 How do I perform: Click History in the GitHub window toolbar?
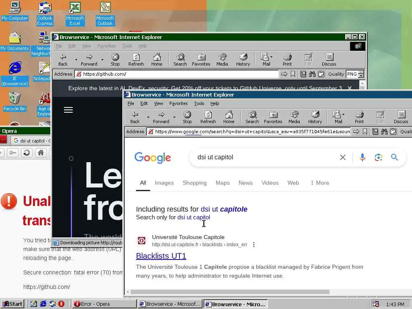(243, 60)
